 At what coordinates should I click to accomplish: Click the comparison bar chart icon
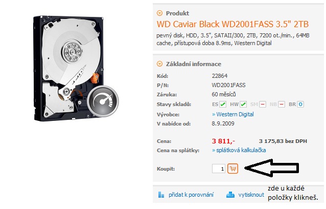coord(161,195)
